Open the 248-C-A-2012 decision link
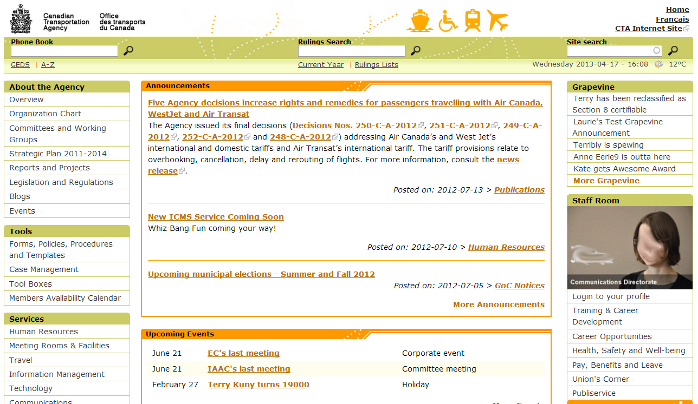 pyautogui.click(x=300, y=137)
